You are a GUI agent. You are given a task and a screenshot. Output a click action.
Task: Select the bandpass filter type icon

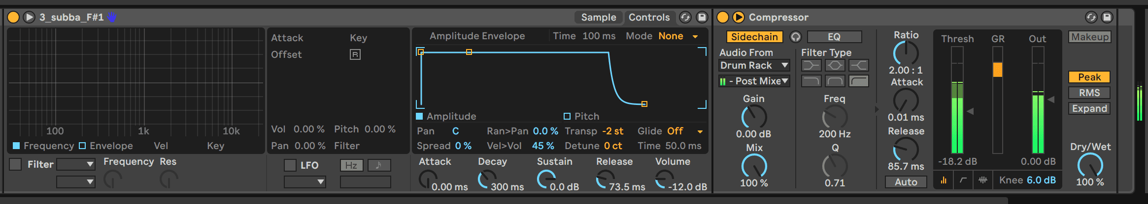point(835,81)
